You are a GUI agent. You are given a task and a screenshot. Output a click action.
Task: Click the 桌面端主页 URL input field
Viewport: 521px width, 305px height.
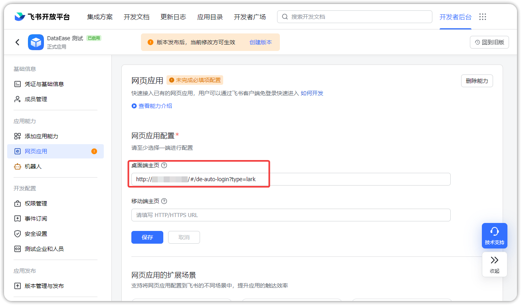pos(291,179)
